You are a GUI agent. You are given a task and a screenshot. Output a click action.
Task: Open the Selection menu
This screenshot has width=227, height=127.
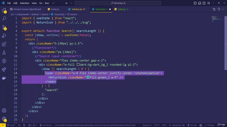click(x=24, y=3)
